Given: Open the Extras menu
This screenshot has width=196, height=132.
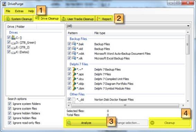Looking at the screenshot, I should (19, 11).
